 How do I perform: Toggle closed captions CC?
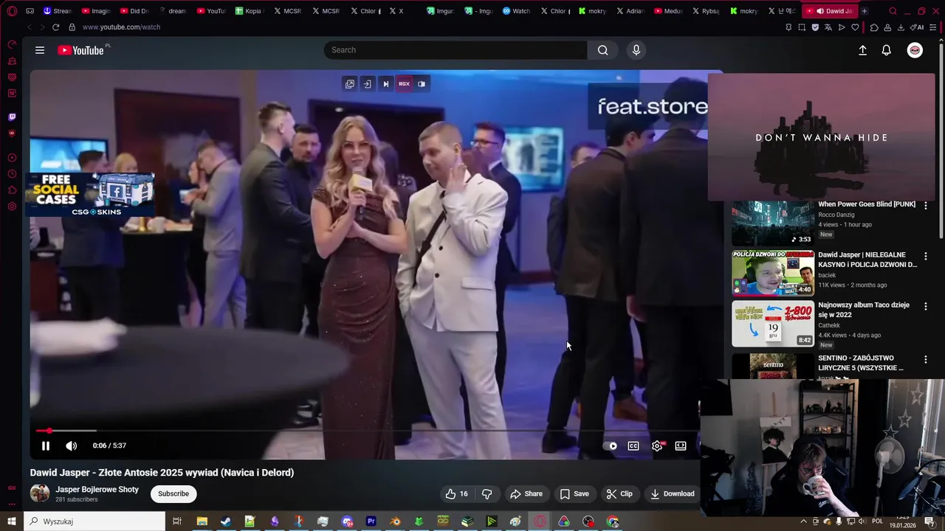pos(633,445)
